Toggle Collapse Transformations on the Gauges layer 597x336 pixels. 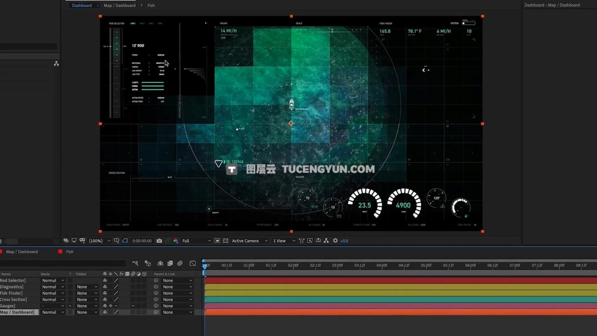(111, 306)
